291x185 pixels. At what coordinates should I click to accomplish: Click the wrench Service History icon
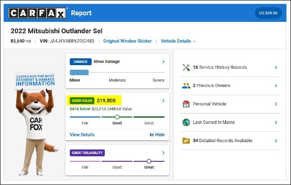[186, 67]
